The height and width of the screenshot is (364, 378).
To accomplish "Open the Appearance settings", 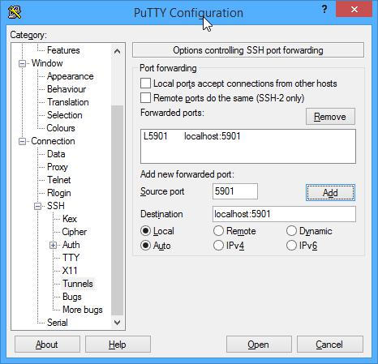I will point(71,76).
